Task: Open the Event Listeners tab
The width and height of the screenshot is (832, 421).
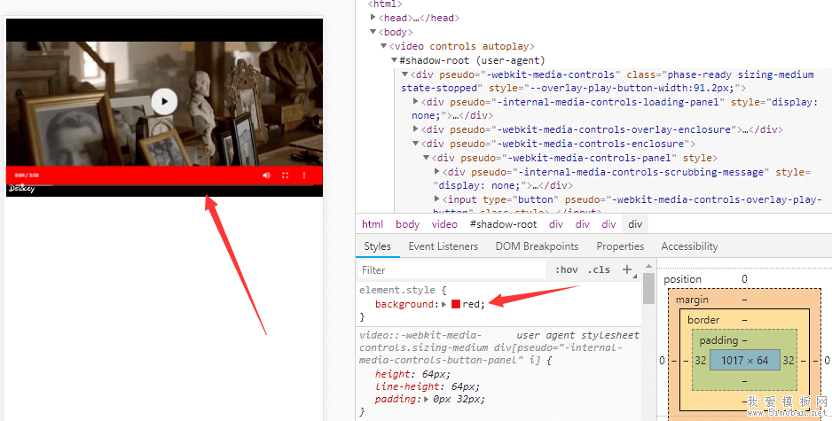Action: coord(443,246)
